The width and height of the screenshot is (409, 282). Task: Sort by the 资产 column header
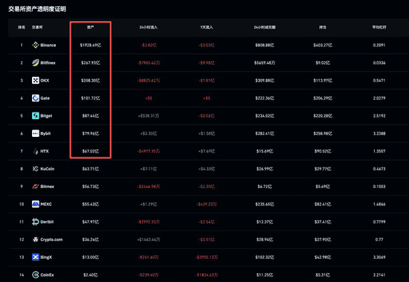[91, 27]
